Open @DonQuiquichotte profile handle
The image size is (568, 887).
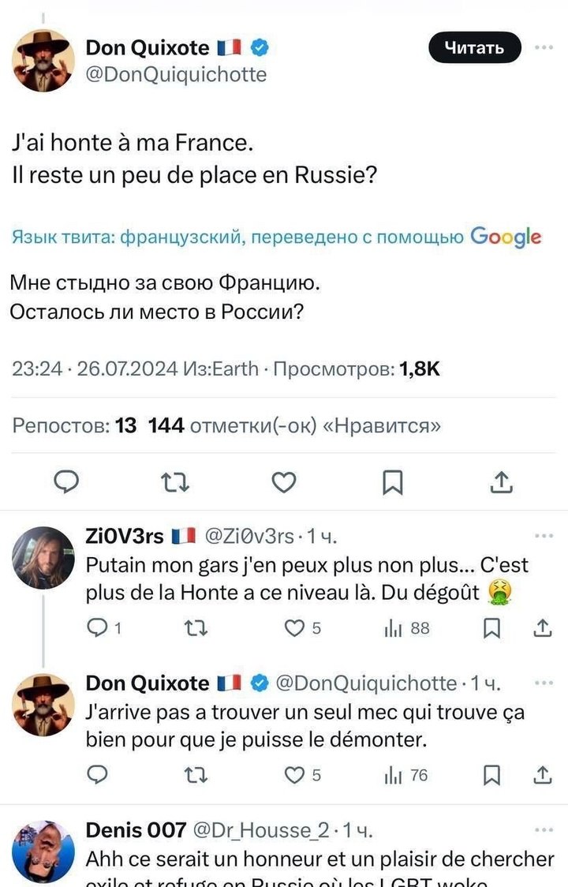(x=176, y=74)
